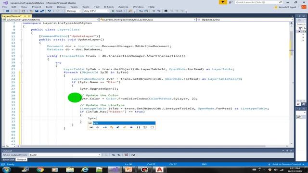
Task: Toggle word wrap in Output panel
Action: [133, 155]
